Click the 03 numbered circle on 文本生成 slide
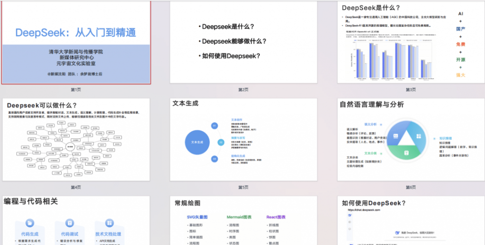Image resolution: width=485 pixels, height=245 pixels. pos(214,159)
